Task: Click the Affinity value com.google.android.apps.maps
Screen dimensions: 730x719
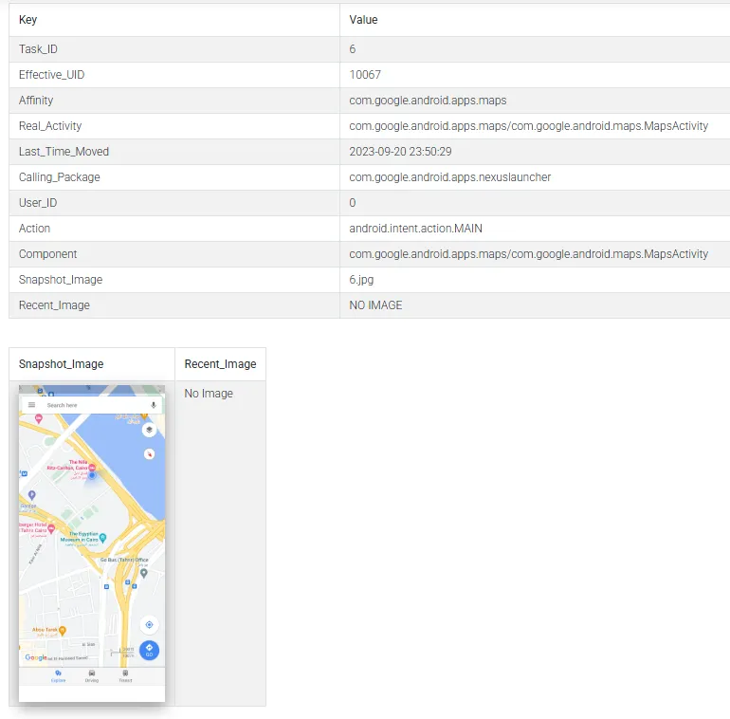Action: (x=428, y=101)
